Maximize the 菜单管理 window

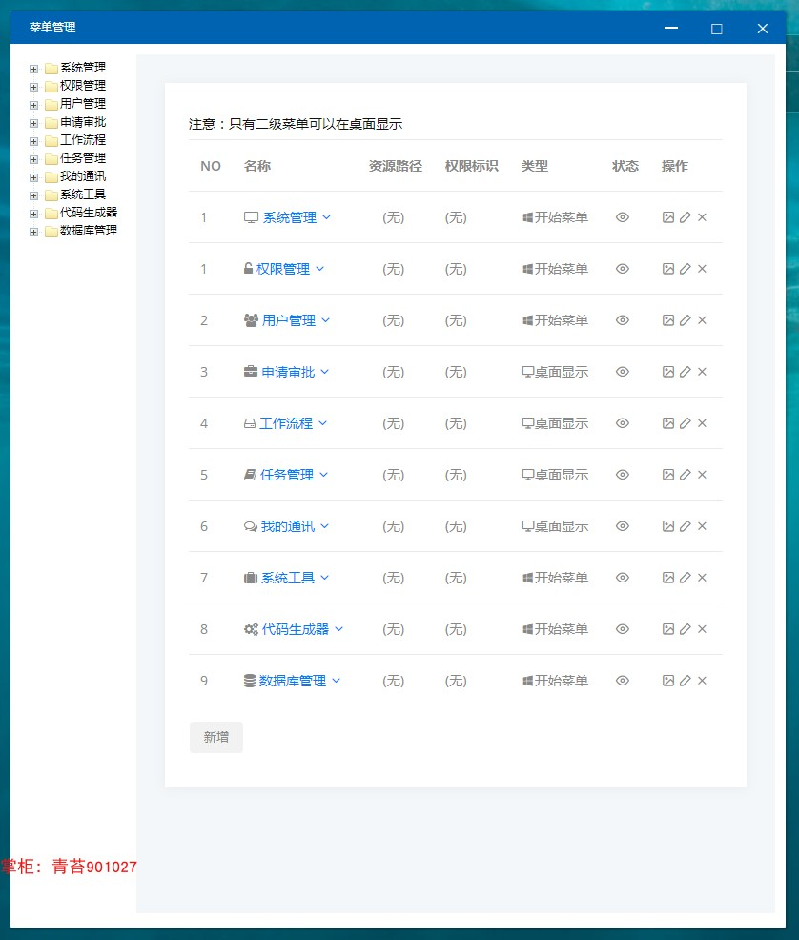(716, 29)
